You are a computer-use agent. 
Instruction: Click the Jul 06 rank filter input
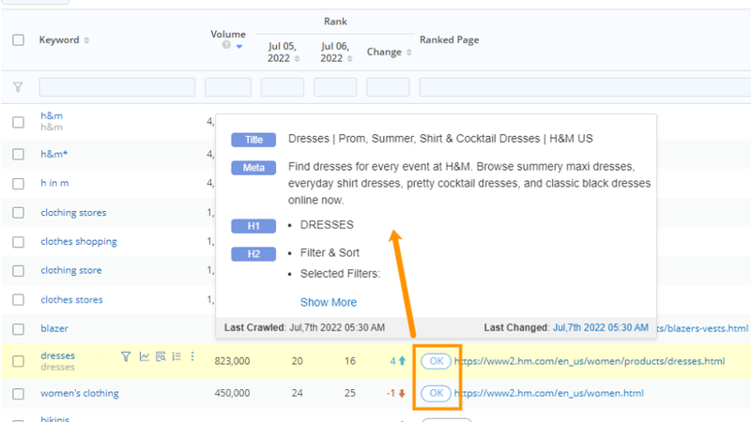coord(335,87)
